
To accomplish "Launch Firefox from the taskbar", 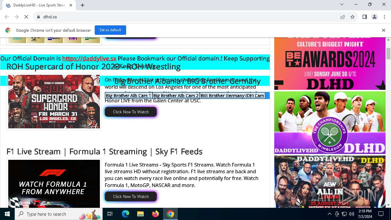I will 155,214.
